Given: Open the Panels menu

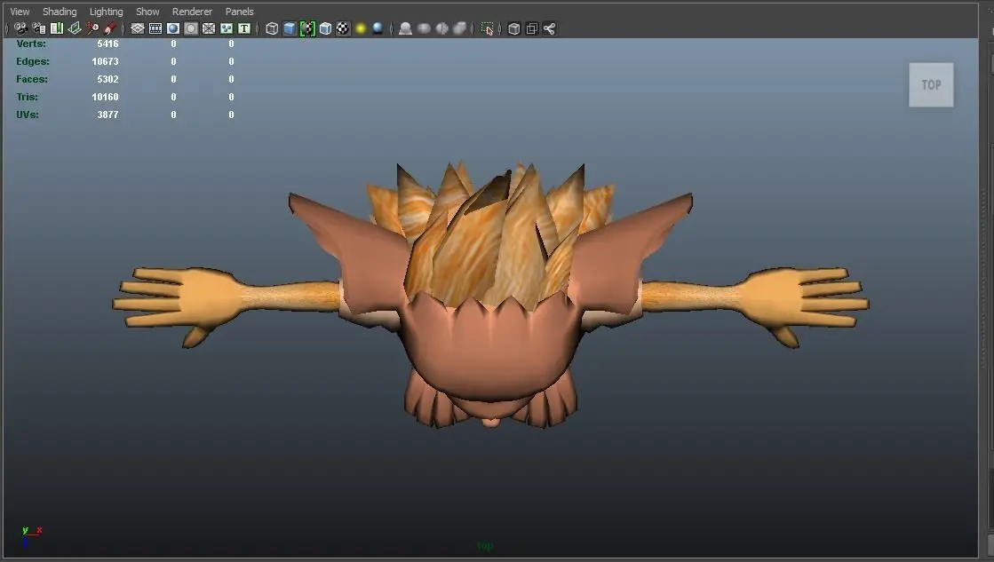Looking at the screenshot, I should (x=240, y=12).
